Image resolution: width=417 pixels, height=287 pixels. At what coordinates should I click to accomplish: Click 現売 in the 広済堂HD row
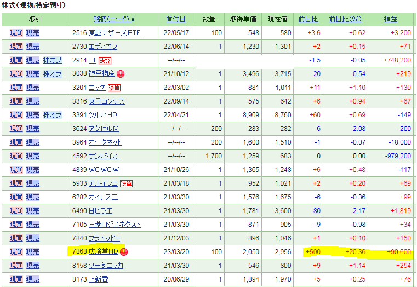(x=33, y=251)
